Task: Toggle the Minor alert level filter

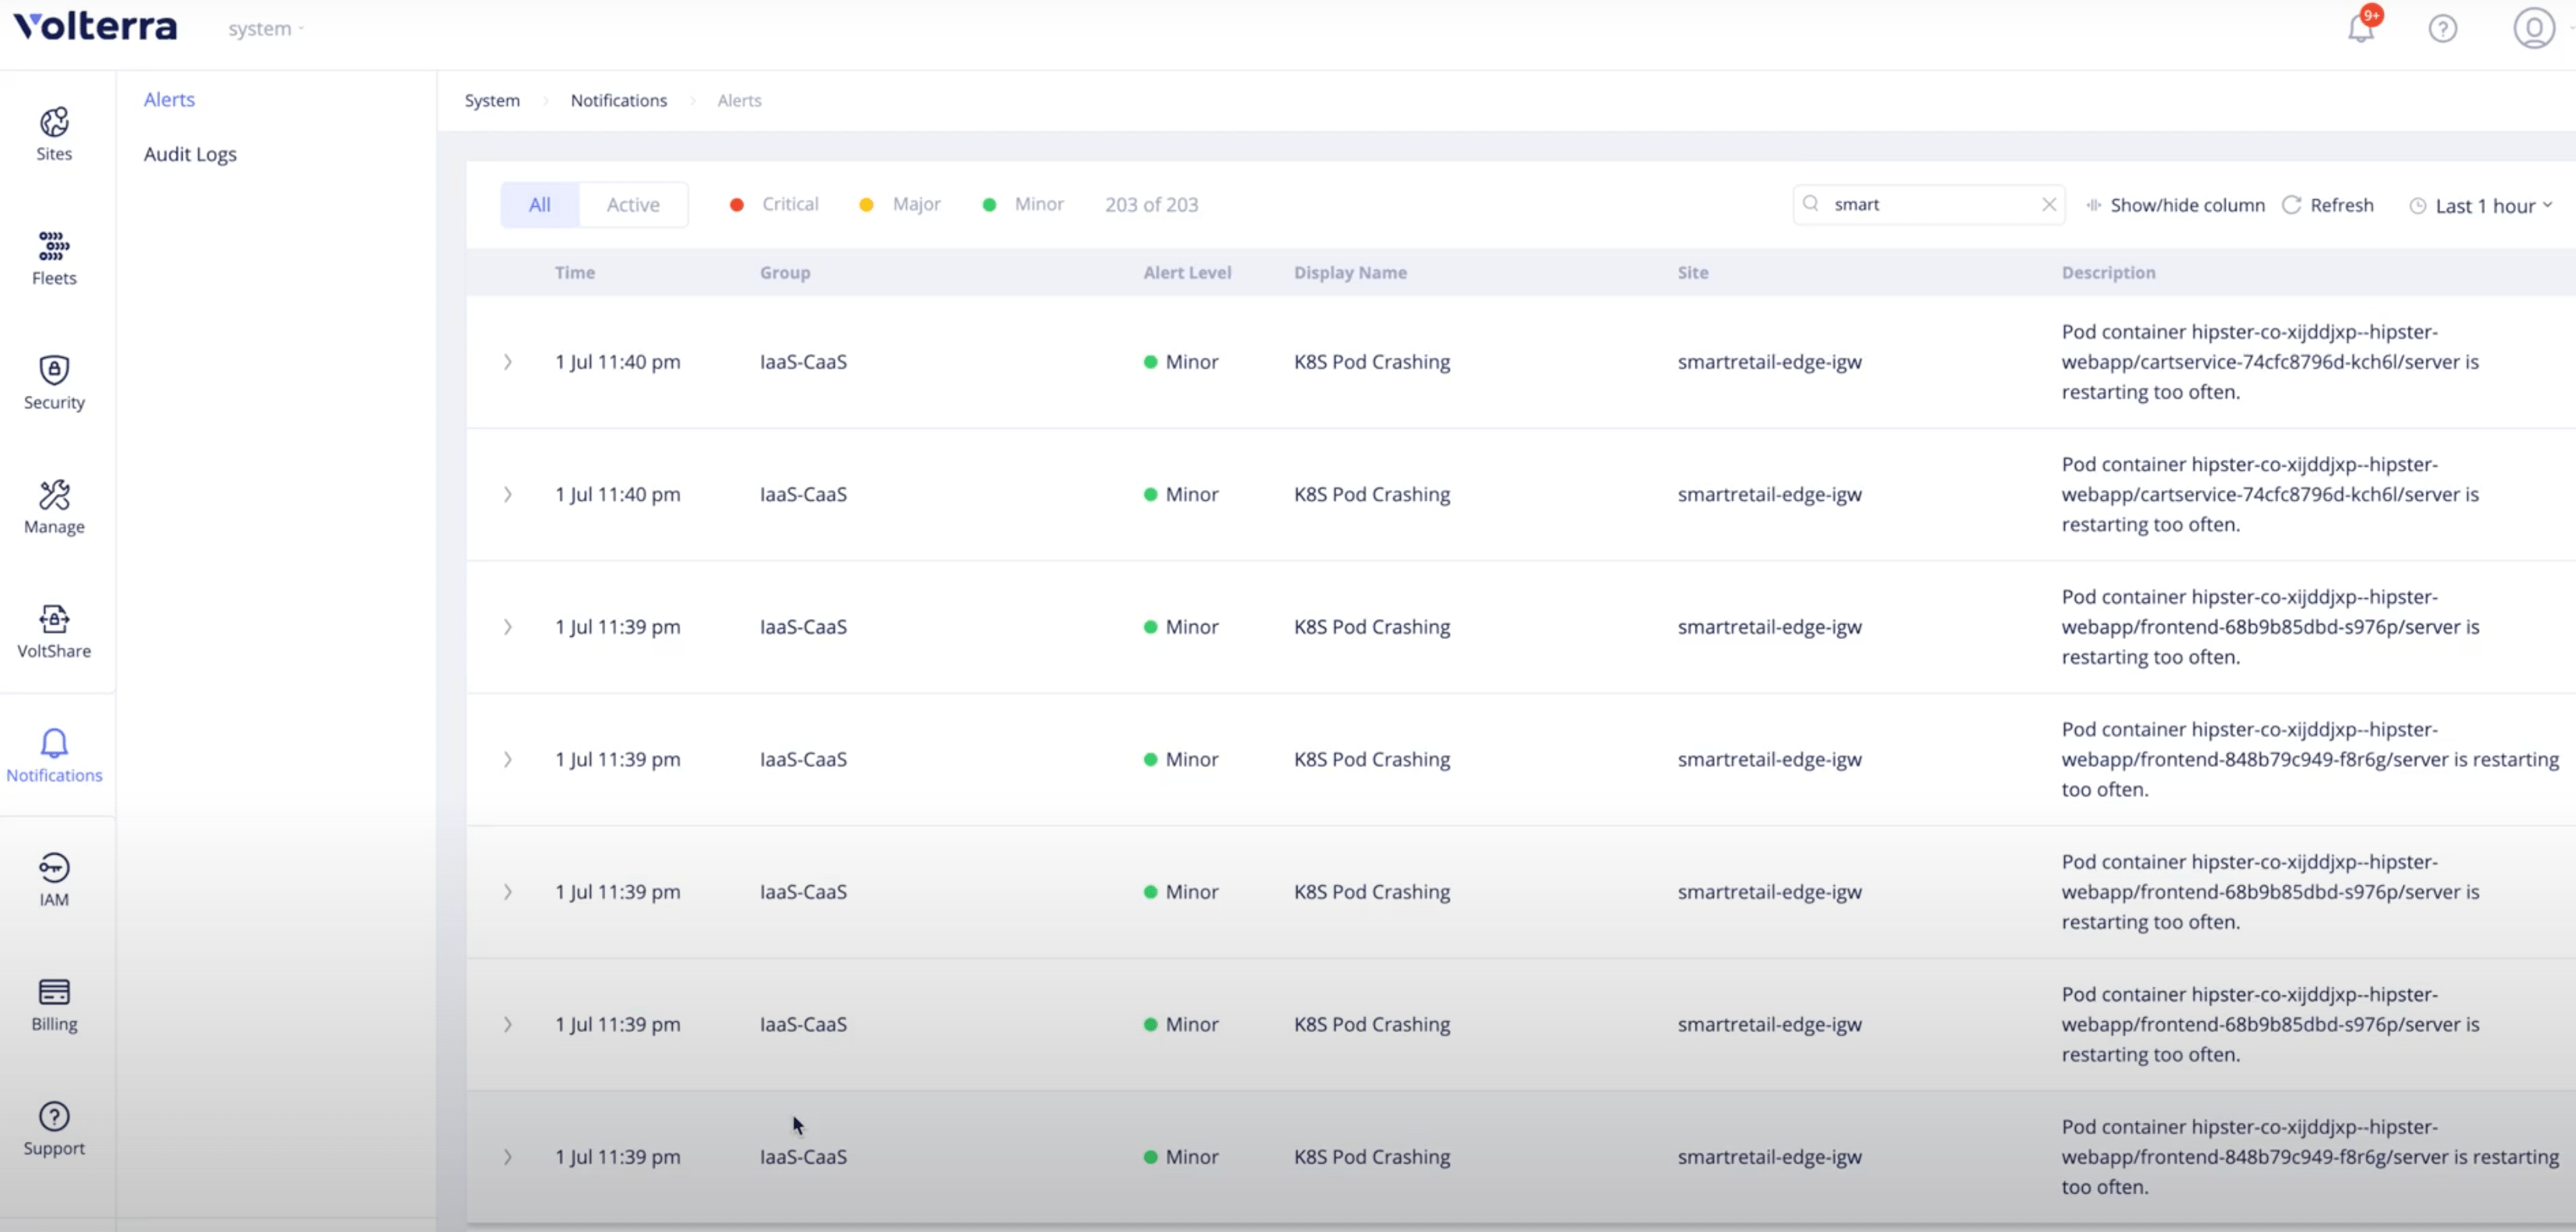Action: 1022,204
